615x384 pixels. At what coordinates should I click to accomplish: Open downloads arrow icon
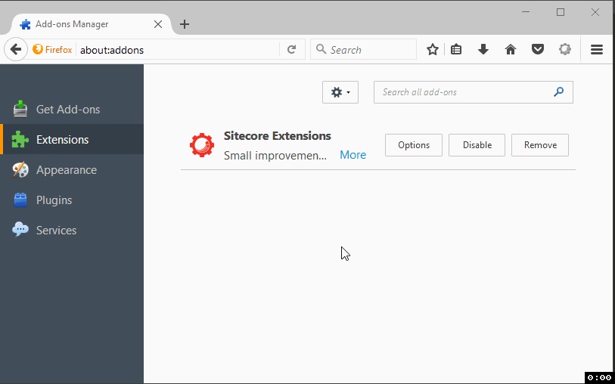point(483,49)
